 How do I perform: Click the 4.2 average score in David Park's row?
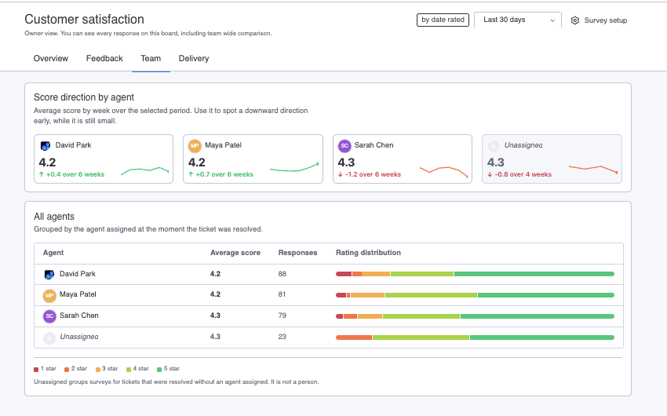pyautogui.click(x=215, y=274)
